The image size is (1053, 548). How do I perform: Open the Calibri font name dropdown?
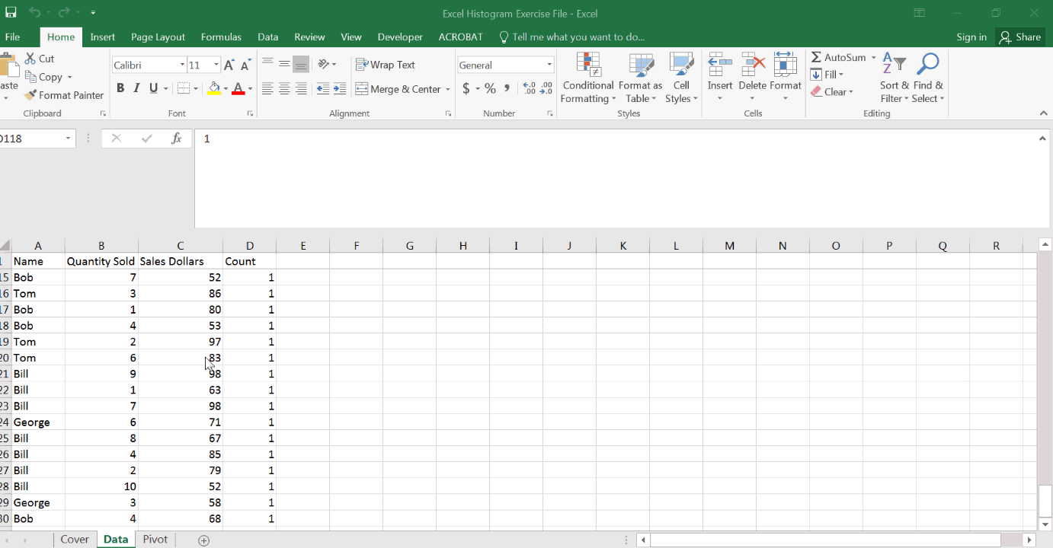(x=182, y=65)
